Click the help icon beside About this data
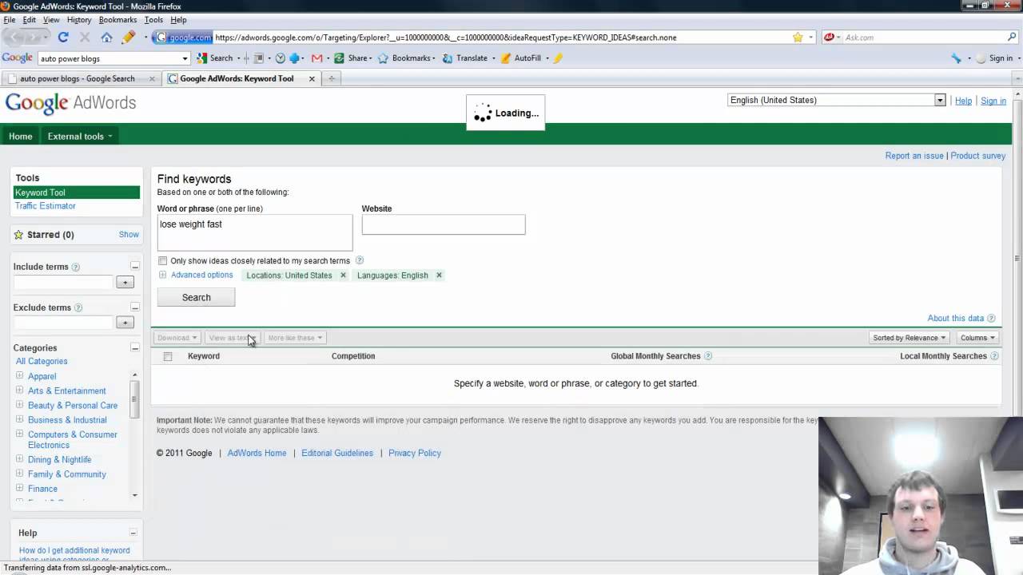 (x=991, y=319)
